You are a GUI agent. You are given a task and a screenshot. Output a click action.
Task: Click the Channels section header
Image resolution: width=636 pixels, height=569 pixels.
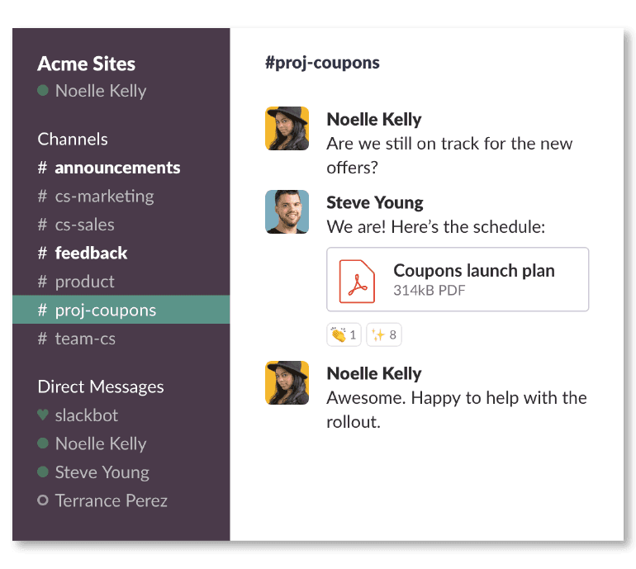[73, 139]
